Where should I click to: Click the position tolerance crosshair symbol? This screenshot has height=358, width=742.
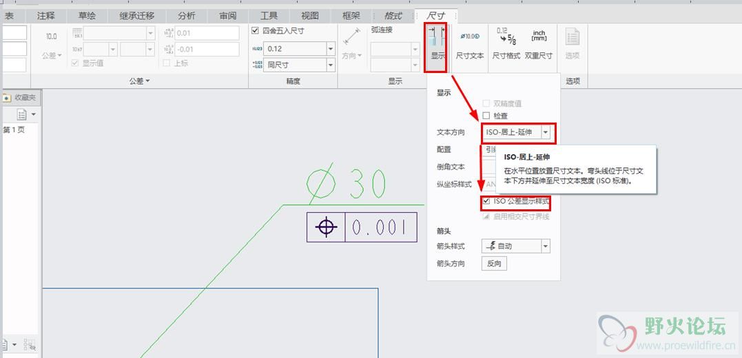click(326, 227)
